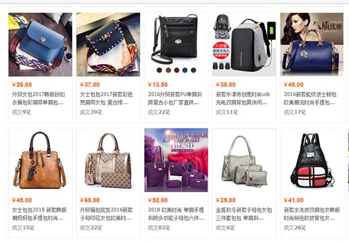This screenshot has width=349, height=243.
Task: Pick the dark green color dot under crossbody bag
Action: [x=194, y=70]
